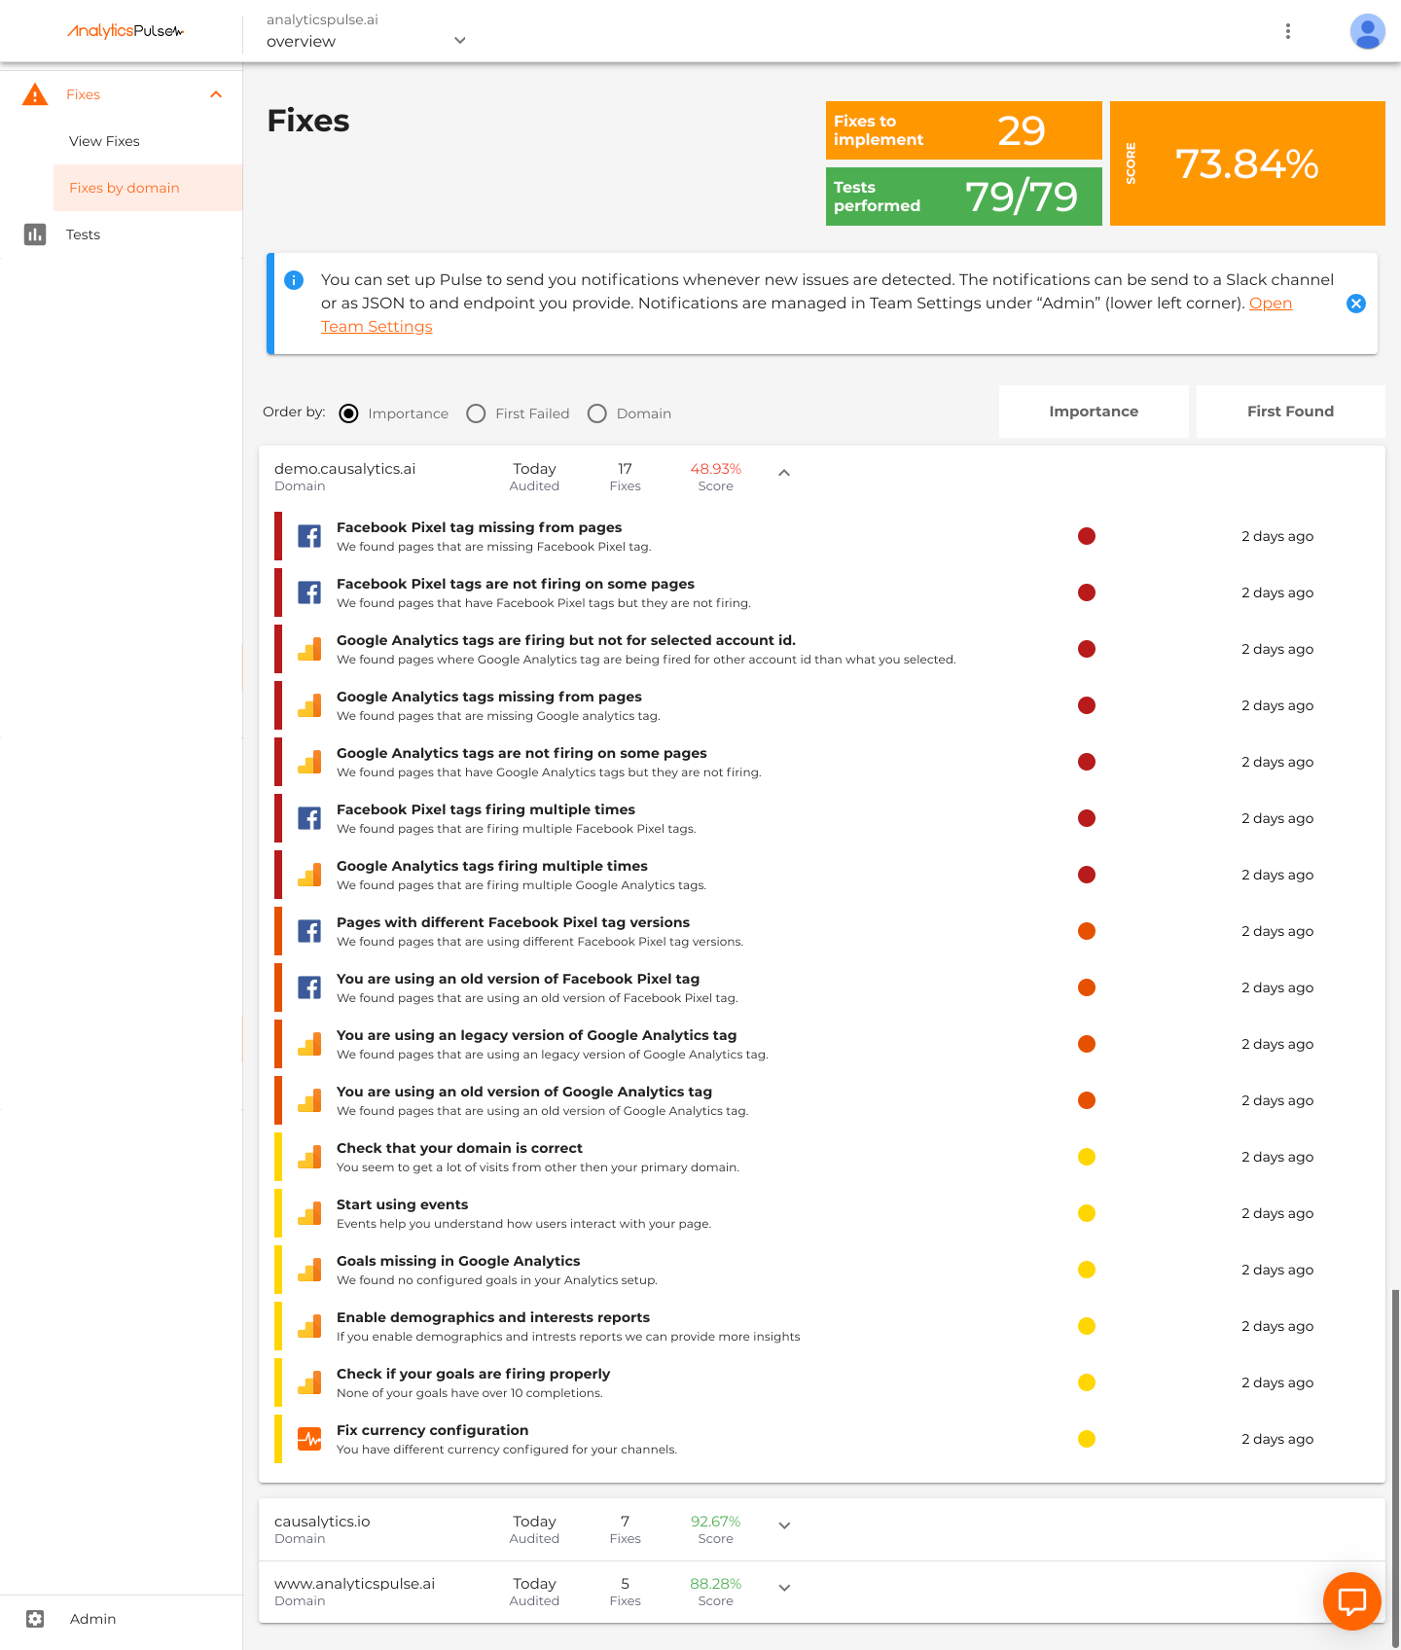Click the Fixes warning triangle icon
The height and width of the screenshot is (1650, 1401).
click(35, 94)
